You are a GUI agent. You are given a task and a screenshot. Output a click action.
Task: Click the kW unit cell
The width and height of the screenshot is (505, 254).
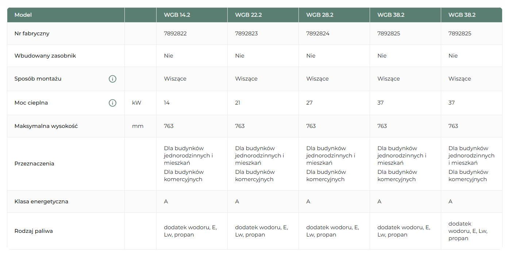[136, 103]
